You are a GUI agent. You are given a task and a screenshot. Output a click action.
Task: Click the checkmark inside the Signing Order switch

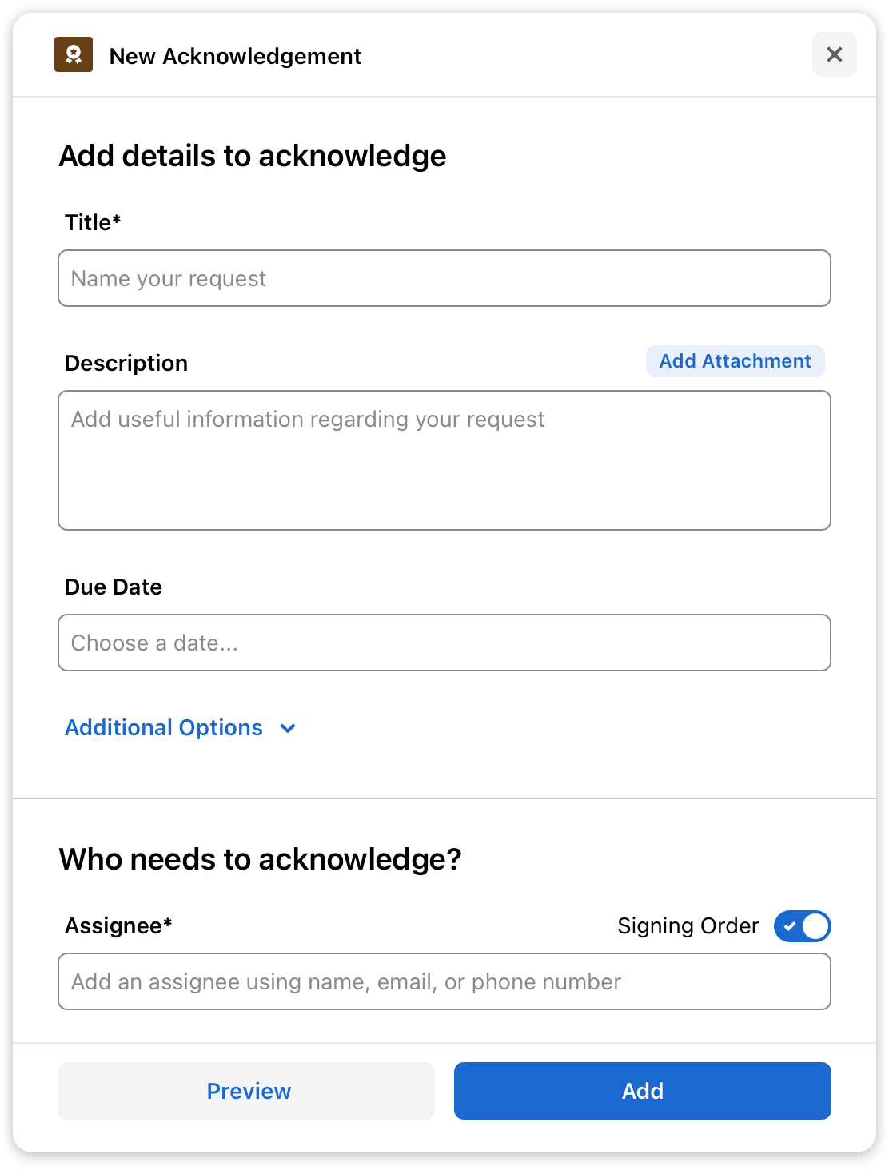tap(790, 926)
